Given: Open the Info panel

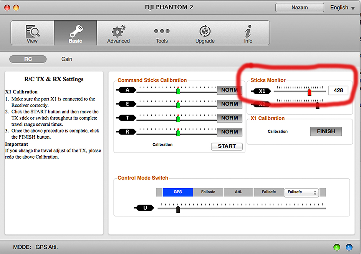Looking at the screenshot, I should (248, 33).
